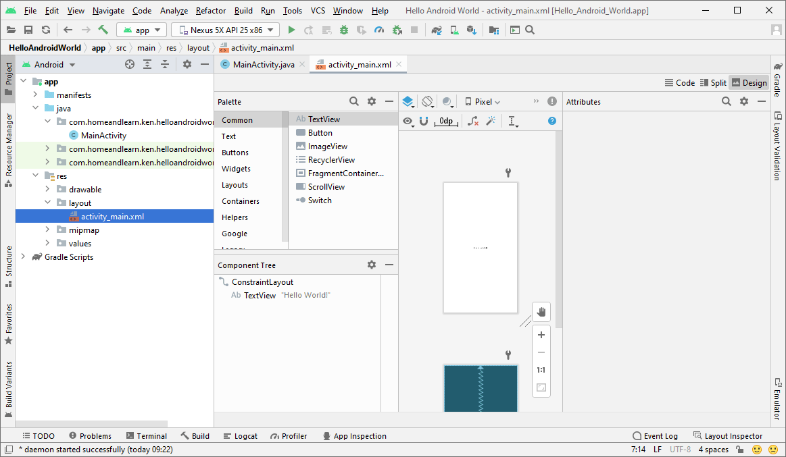Click the Make Project hammer icon
The width and height of the screenshot is (786, 457).
click(103, 30)
